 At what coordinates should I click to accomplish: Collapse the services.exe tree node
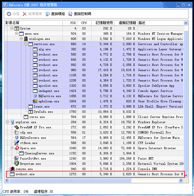26,44
